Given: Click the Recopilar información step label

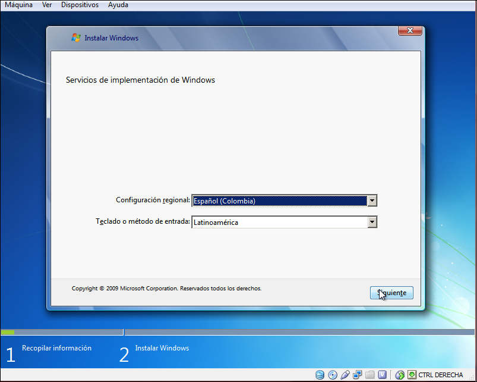Looking at the screenshot, I should point(56,348).
